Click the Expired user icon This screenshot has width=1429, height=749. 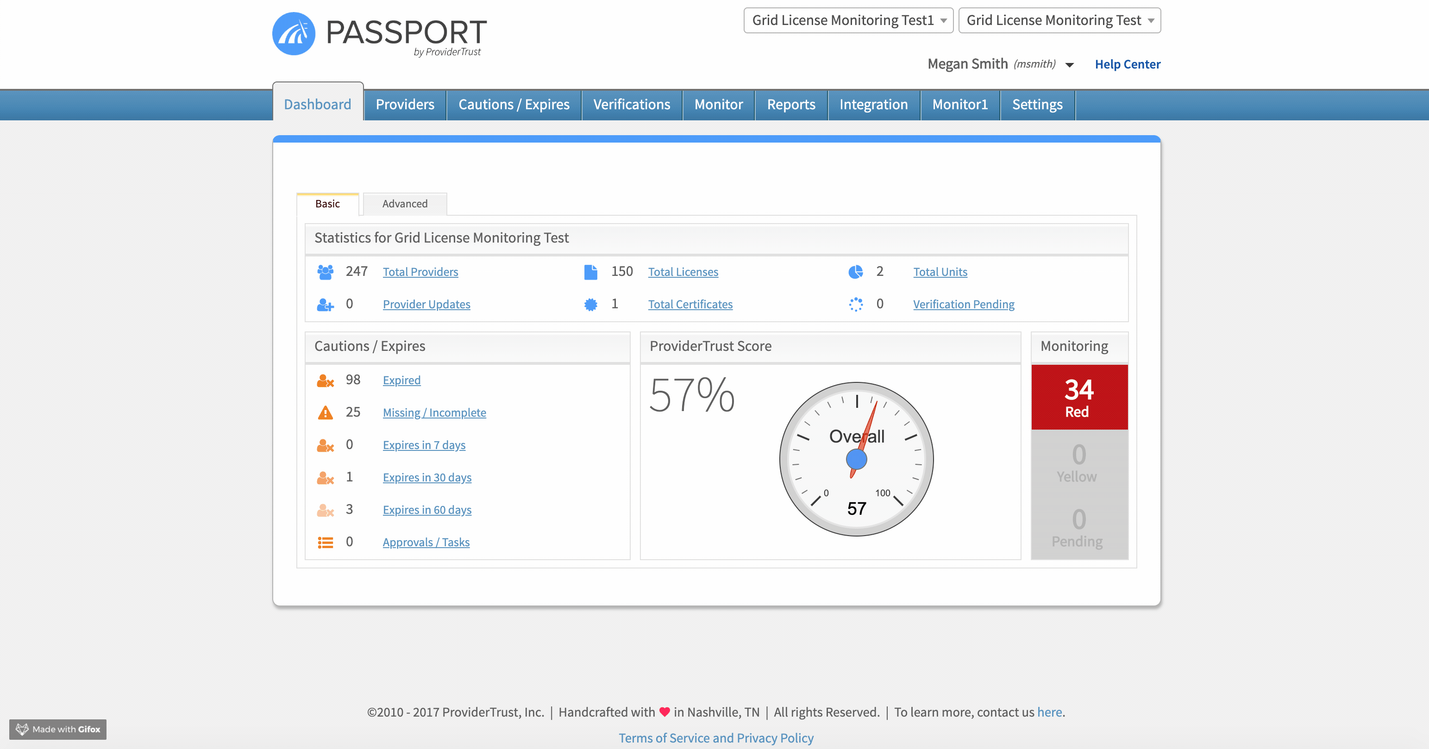[325, 381]
